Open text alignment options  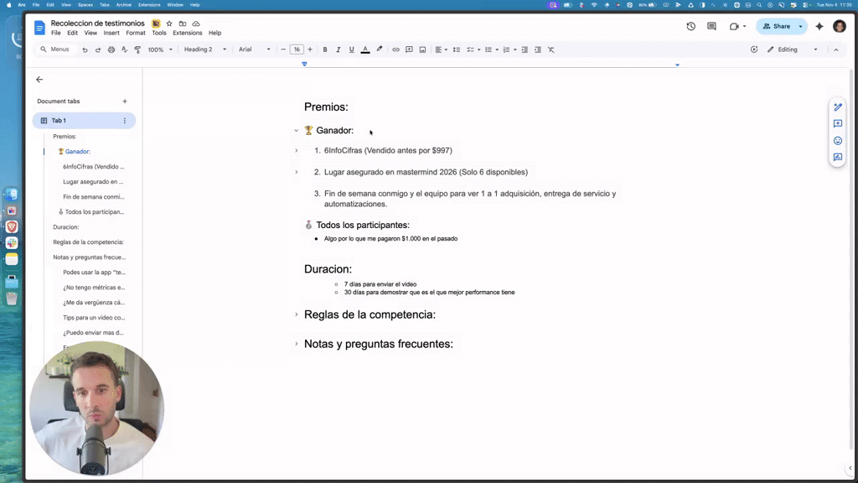(x=441, y=49)
